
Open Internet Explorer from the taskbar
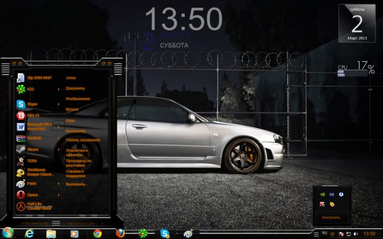click(x=29, y=234)
